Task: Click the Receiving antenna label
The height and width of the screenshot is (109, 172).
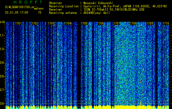Action: pos(63,13)
